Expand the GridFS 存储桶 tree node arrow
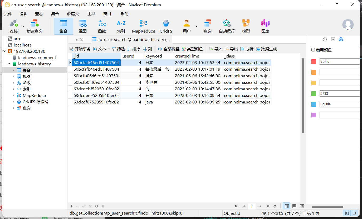 [x=13, y=102]
